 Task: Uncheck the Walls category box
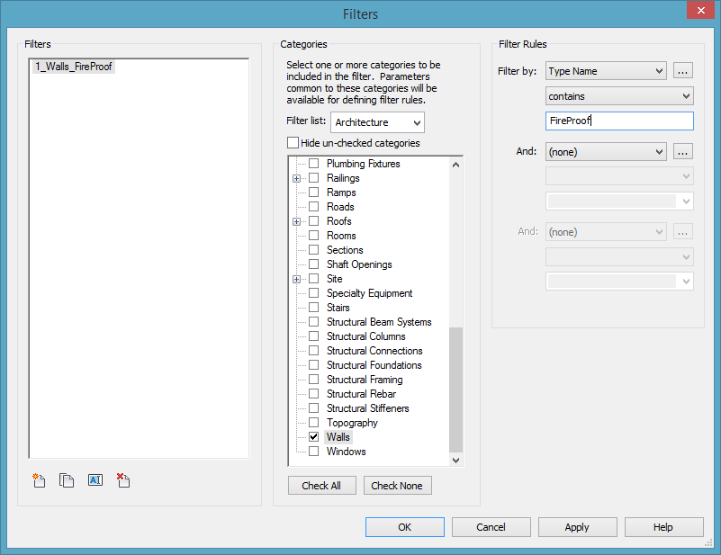(x=313, y=437)
